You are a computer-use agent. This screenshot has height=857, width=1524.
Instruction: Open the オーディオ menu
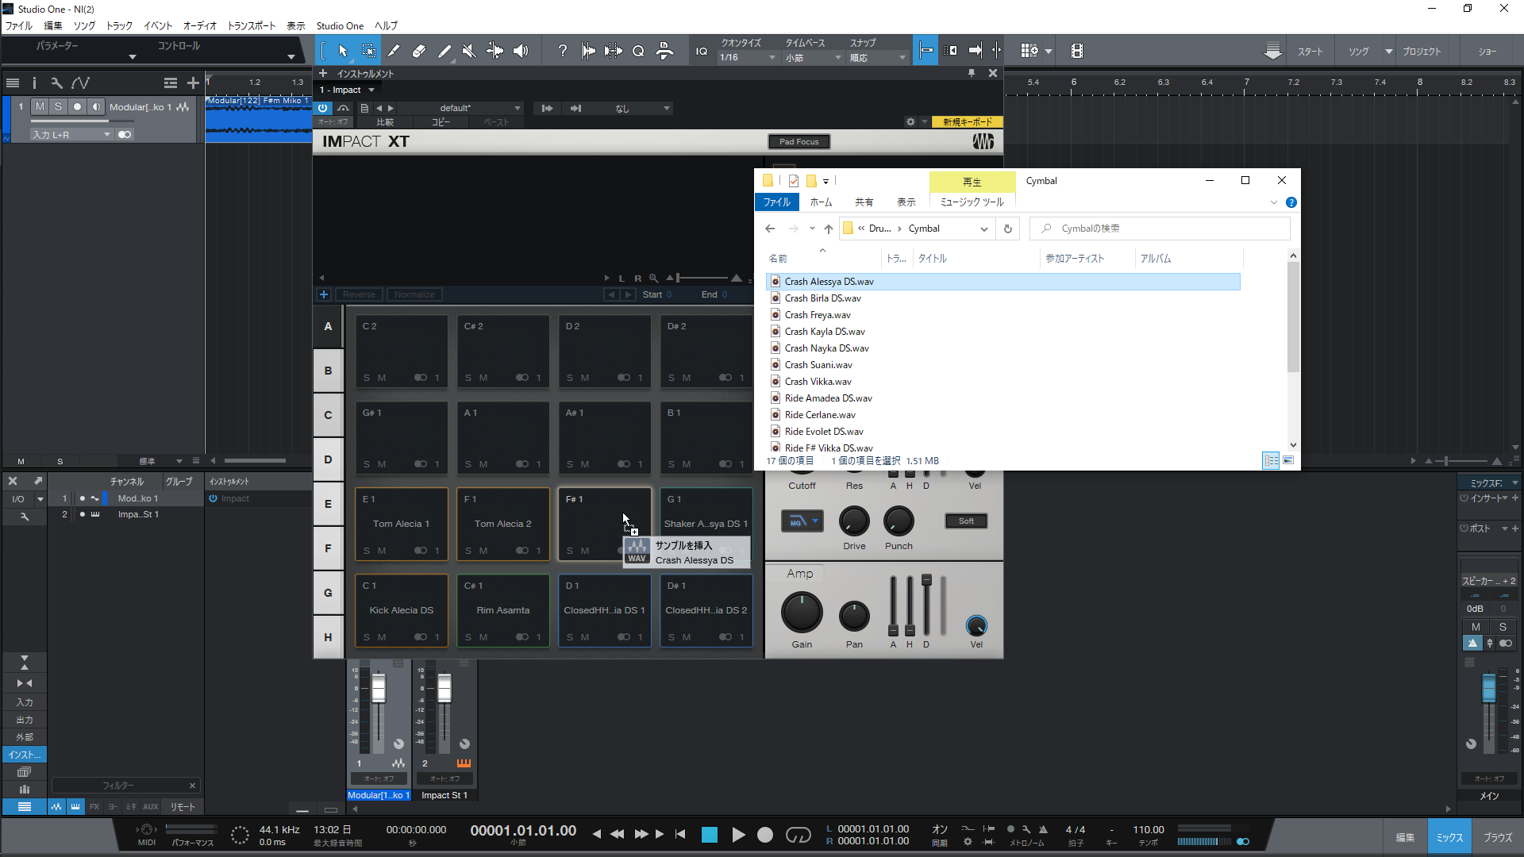point(200,25)
